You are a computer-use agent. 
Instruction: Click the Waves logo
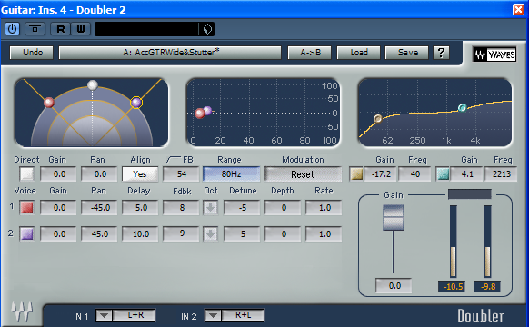pos(494,54)
